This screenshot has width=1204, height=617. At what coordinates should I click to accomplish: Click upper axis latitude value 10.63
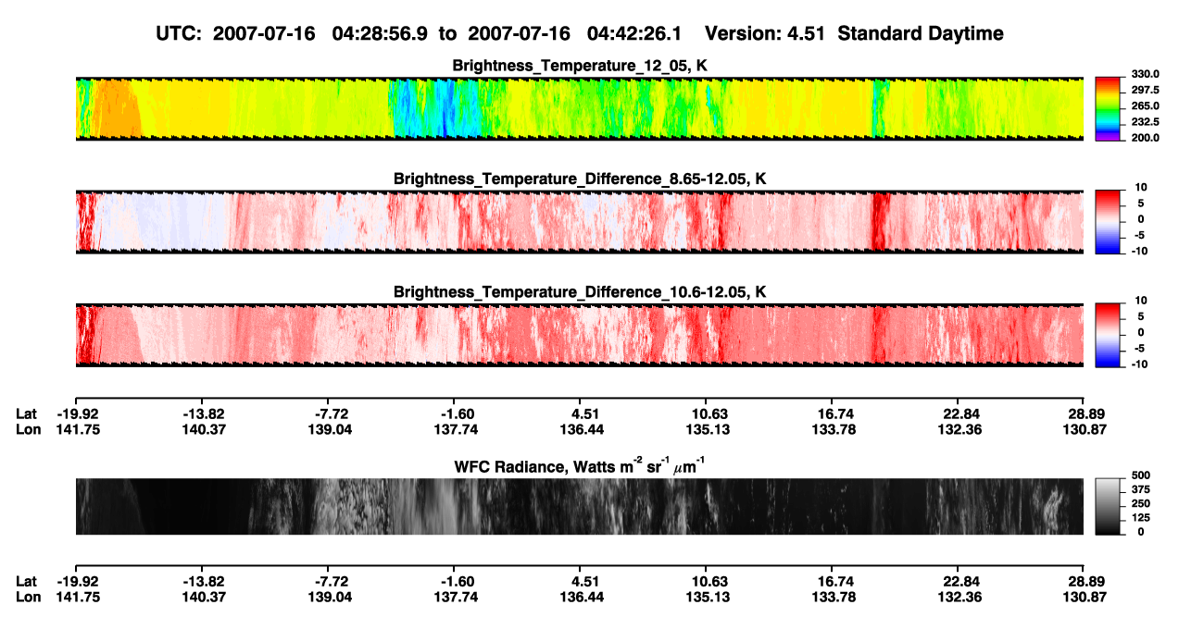coord(707,414)
